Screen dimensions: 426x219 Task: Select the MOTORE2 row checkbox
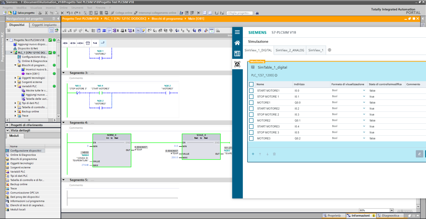click(x=251, y=121)
